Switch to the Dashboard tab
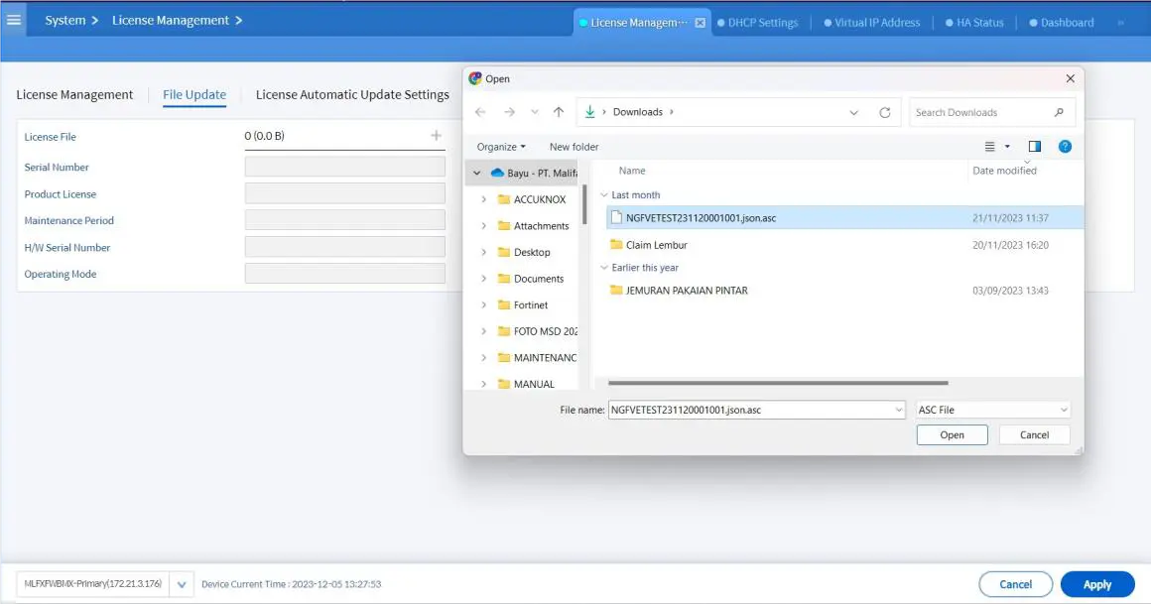Image resolution: width=1151 pixels, height=604 pixels. pos(1062,23)
